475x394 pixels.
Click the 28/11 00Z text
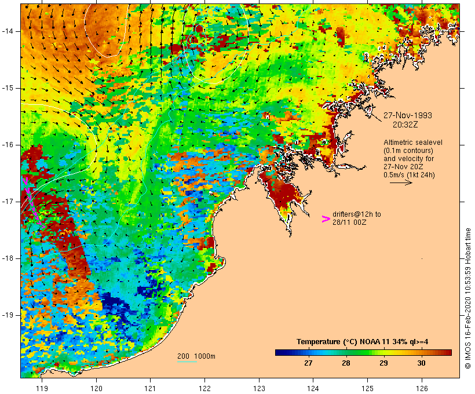[x=349, y=222]
